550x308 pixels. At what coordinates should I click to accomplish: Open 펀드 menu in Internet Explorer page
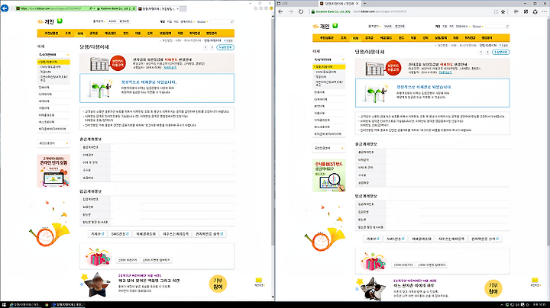click(x=125, y=34)
